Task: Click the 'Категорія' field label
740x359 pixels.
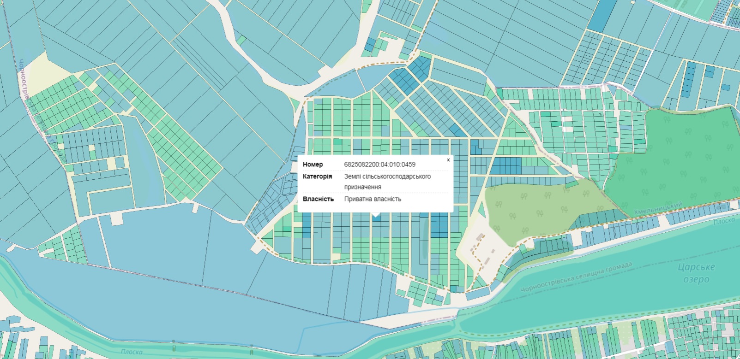Action: pyautogui.click(x=317, y=177)
